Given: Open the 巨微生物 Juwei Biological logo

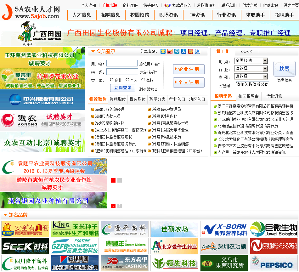Looking at the screenshot, I should click(274, 229).
